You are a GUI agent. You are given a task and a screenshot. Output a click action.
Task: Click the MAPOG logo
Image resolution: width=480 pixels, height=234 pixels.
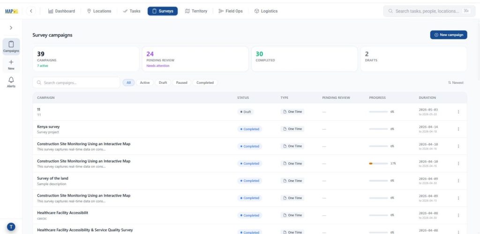[x=12, y=11]
